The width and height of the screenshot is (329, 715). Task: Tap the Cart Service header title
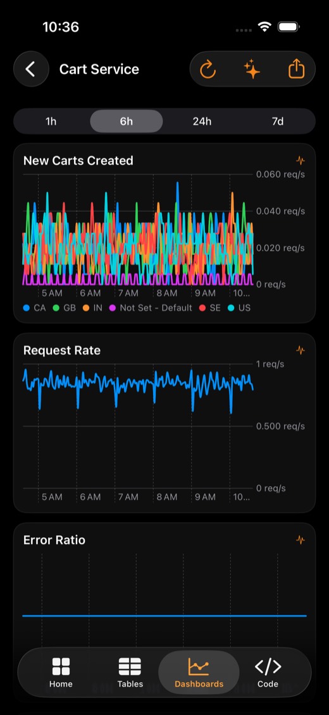99,70
